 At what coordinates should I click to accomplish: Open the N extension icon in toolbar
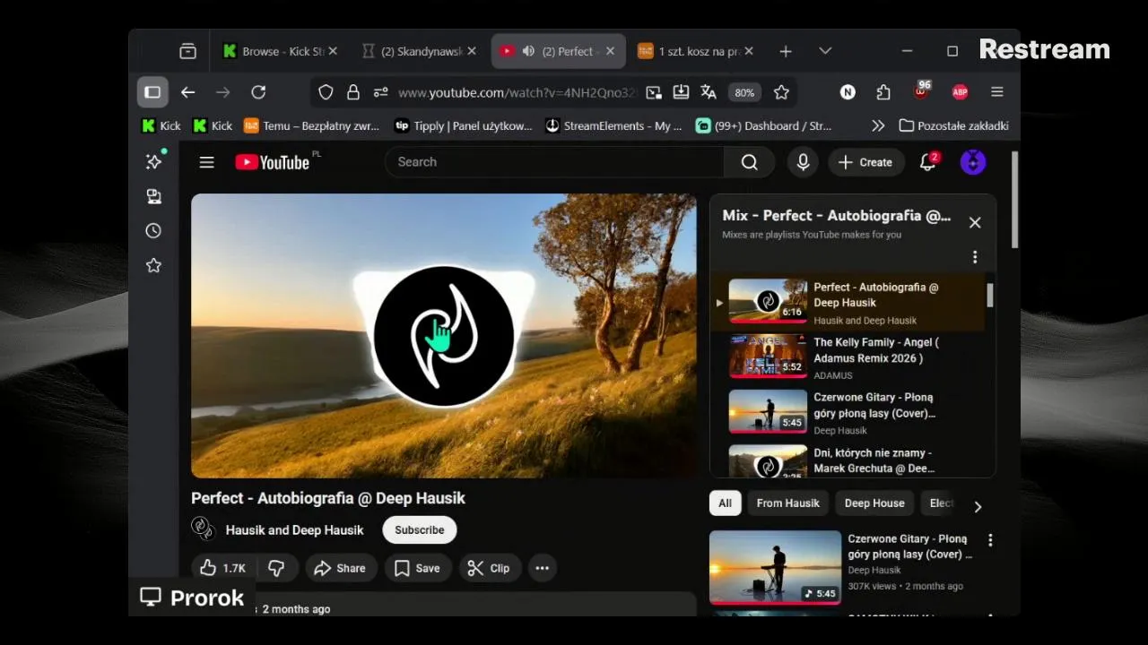[x=848, y=92]
